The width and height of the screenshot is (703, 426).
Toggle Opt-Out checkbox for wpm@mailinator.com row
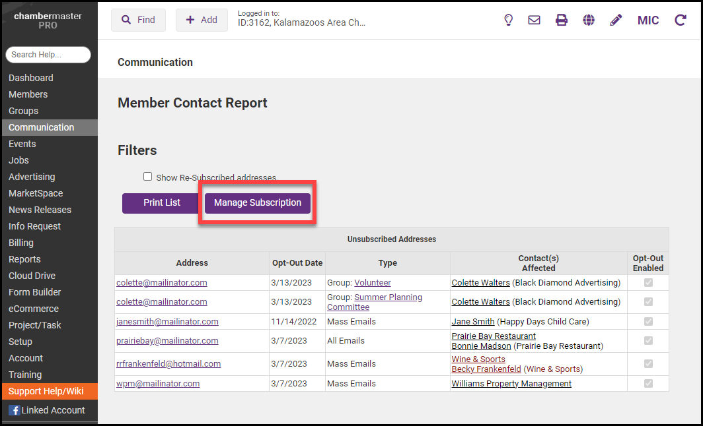pos(648,384)
